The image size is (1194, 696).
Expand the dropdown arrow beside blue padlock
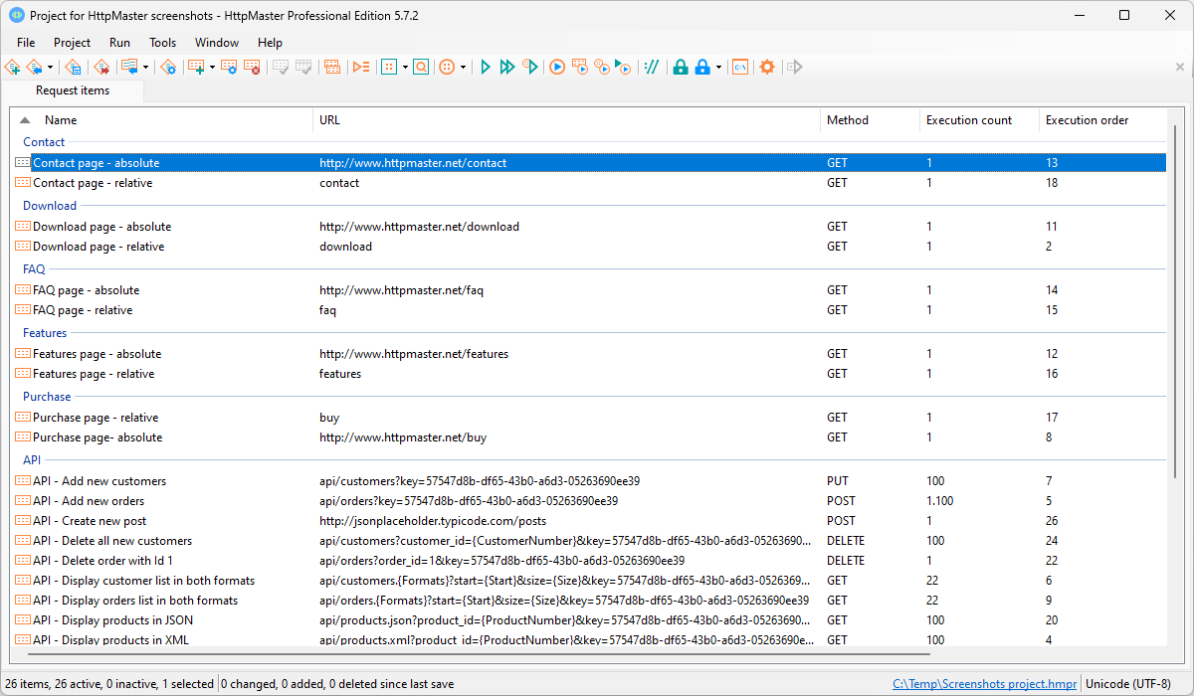[718, 67]
